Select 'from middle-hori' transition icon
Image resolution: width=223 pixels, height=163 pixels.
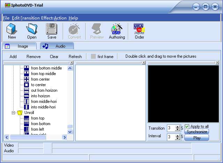[x=26, y=101]
